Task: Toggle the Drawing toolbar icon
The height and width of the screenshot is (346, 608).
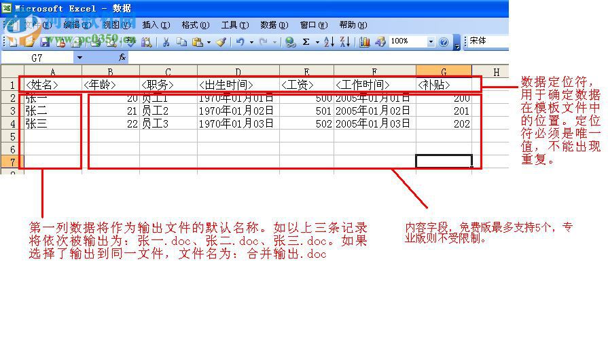Action: coord(380,41)
